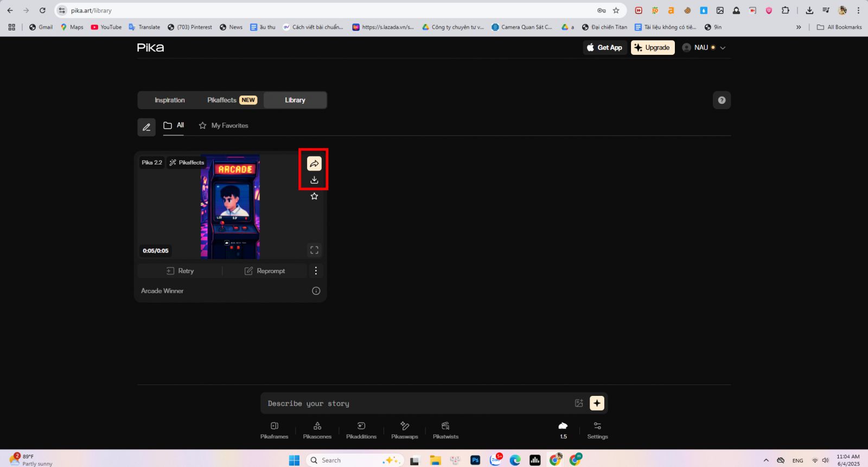Image resolution: width=868 pixels, height=467 pixels.
Task: Change the 1.5 model version selector
Action: 563,430
